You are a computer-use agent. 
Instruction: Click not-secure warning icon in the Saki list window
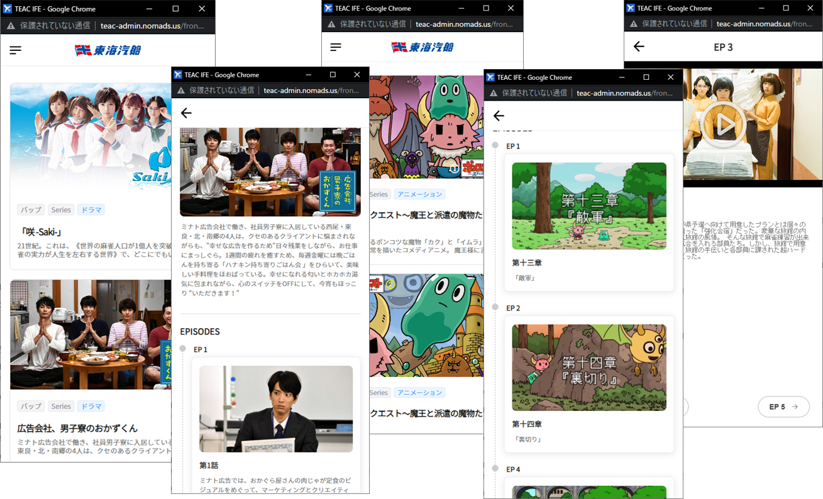(x=11, y=26)
